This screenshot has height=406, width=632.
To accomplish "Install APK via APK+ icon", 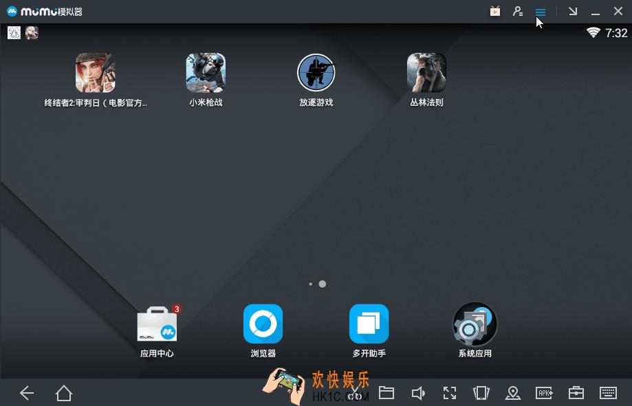I will coord(544,393).
